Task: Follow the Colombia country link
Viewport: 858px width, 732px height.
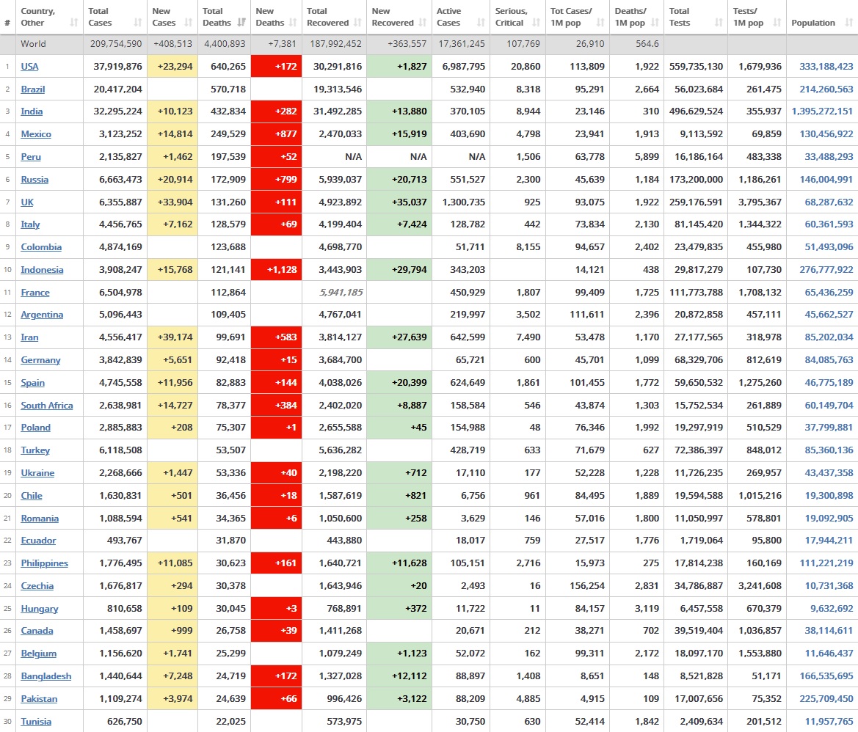Action: [41, 247]
